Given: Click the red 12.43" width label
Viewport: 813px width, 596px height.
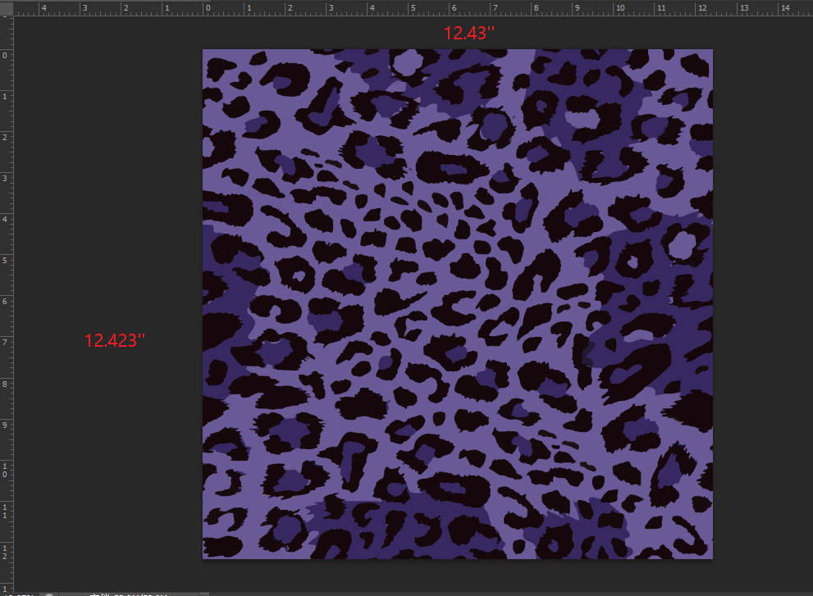Looking at the screenshot, I should 469,34.
